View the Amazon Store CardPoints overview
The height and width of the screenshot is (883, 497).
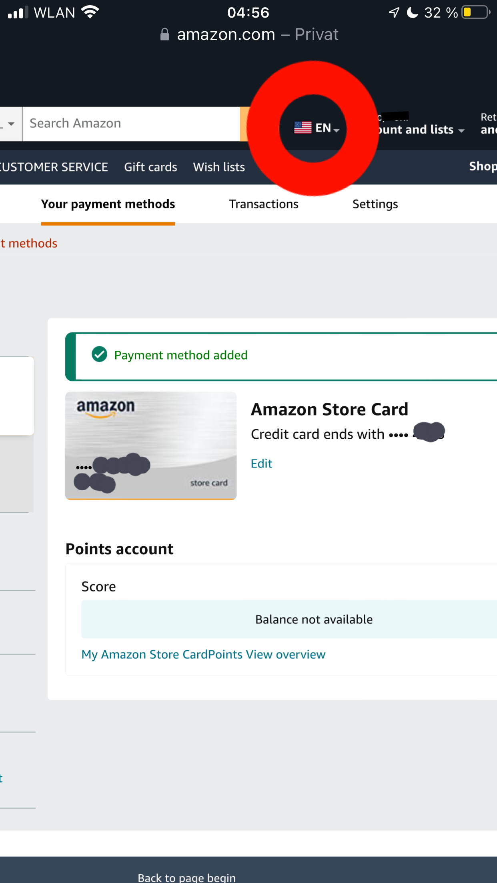pyautogui.click(x=203, y=654)
